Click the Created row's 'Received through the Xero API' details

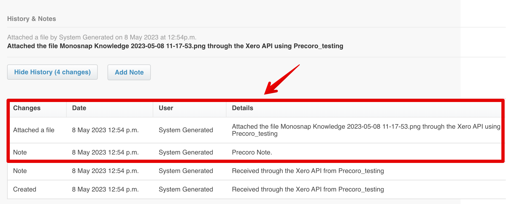[308, 189]
